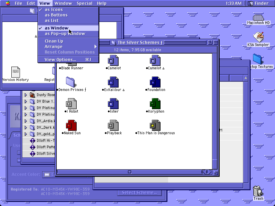This screenshot has width=275, height=206.
Task: Select the Demon Princes ƒ folder
Action: pos(70,82)
